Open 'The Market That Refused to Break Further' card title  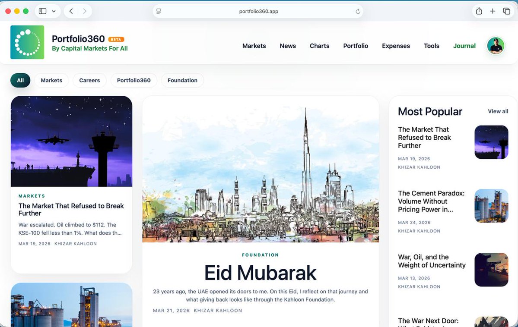(x=71, y=210)
